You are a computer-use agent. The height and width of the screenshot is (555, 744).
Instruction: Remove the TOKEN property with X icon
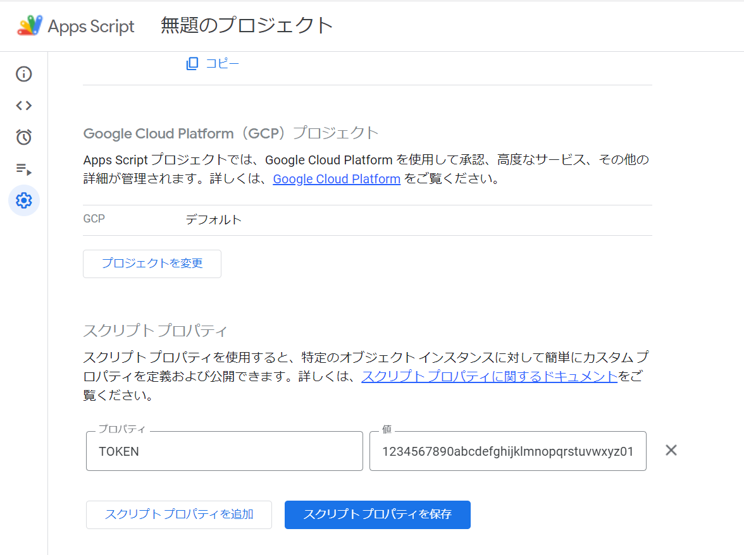click(671, 450)
